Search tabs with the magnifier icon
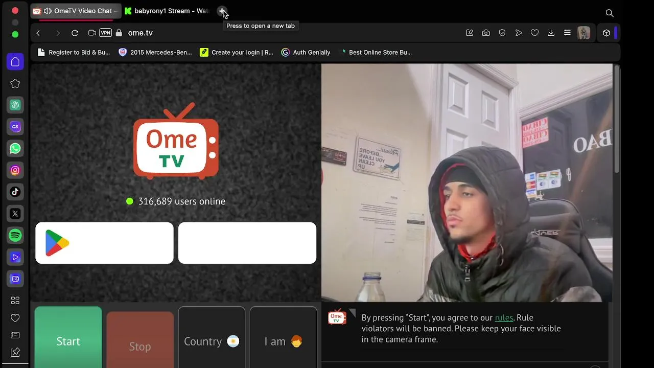The width and height of the screenshot is (654, 368). pyautogui.click(x=609, y=13)
